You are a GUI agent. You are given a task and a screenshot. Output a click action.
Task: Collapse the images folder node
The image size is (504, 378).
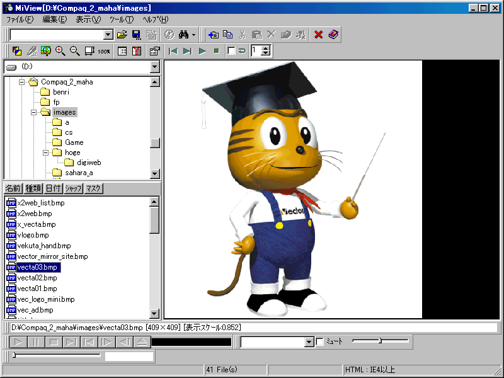pyautogui.click(x=34, y=113)
